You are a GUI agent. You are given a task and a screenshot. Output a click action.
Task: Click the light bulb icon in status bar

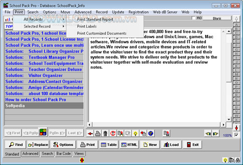pos(225,160)
